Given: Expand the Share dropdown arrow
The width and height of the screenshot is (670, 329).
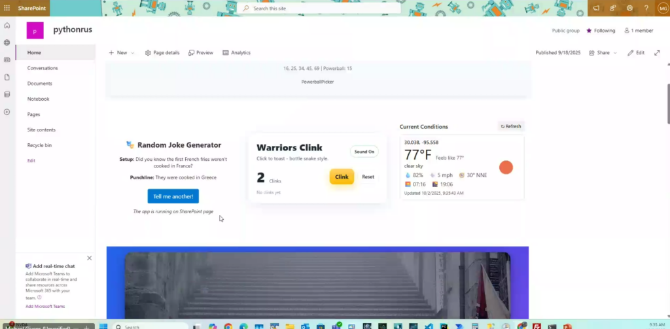Looking at the screenshot, I should 615,53.
